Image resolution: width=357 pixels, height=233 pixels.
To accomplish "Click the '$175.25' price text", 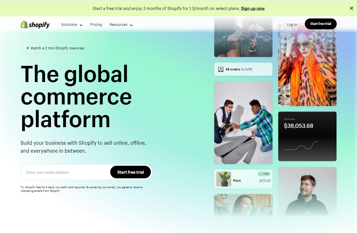I will 265,180.
